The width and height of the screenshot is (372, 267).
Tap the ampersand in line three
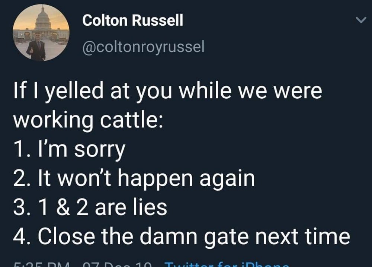pyautogui.click(x=63, y=207)
